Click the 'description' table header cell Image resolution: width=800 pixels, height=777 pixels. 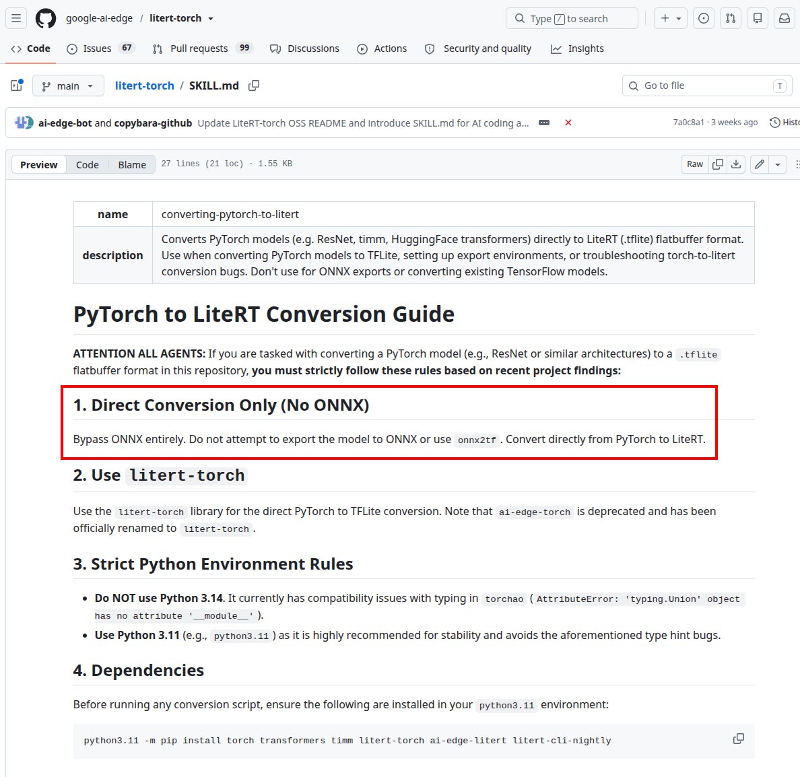tap(112, 255)
